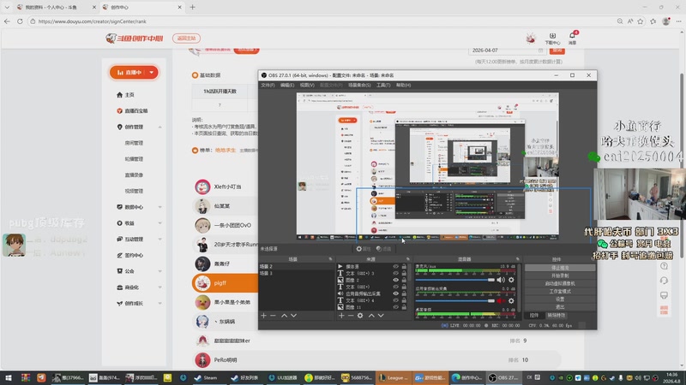Toggle visibility eye of 文本 (GDI+) 3

point(395,273)
